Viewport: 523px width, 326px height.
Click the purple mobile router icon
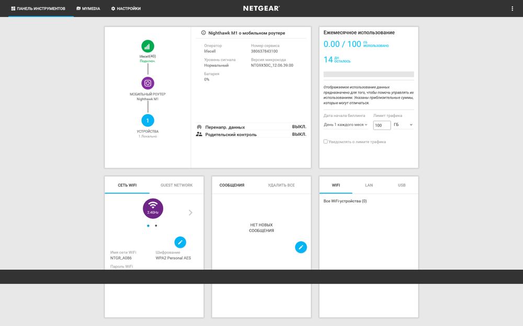[x=148, y=84]
